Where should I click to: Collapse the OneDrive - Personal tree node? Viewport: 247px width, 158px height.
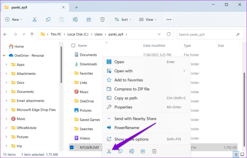(x=4, y=56)
